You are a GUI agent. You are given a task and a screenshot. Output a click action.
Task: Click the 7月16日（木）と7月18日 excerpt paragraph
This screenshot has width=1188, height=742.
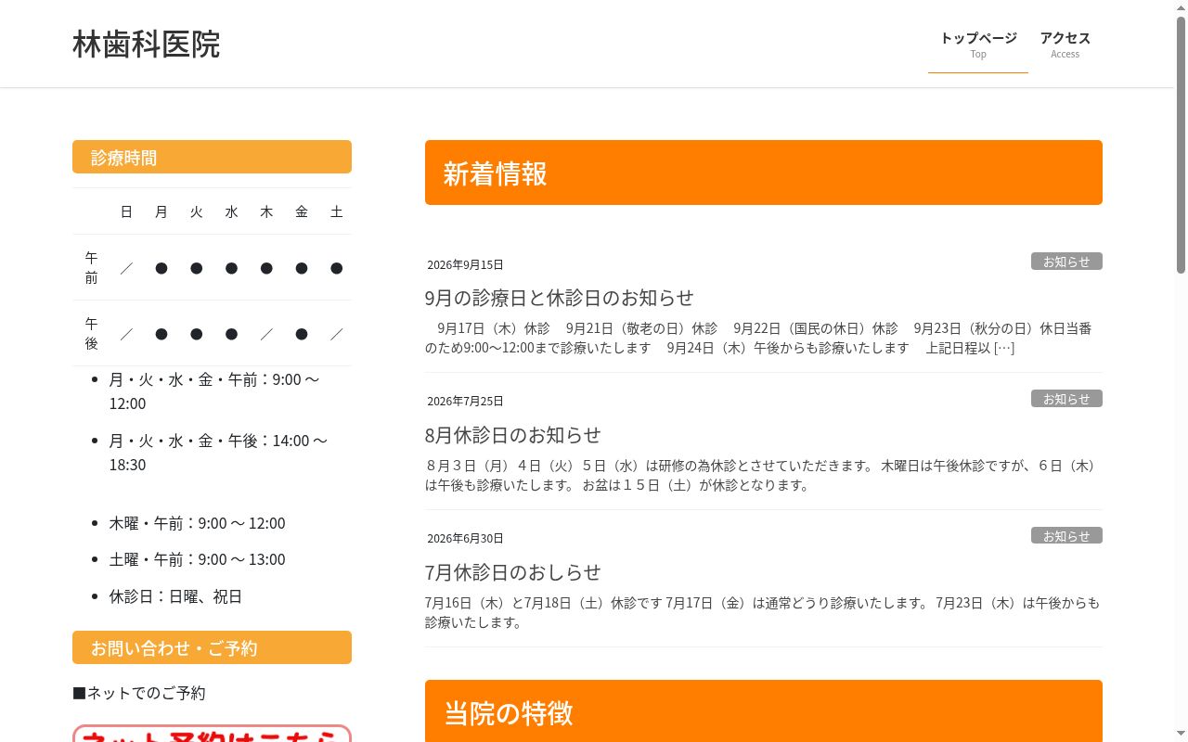pos(762,613)
